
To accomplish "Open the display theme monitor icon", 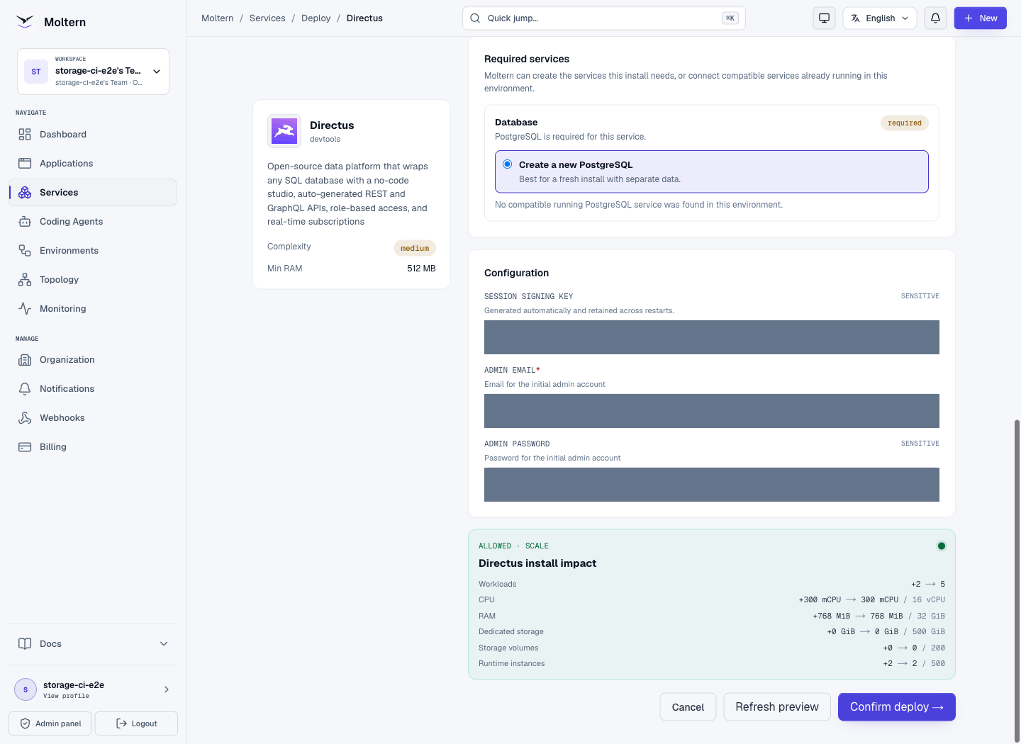I will click(x=824, y=18).
